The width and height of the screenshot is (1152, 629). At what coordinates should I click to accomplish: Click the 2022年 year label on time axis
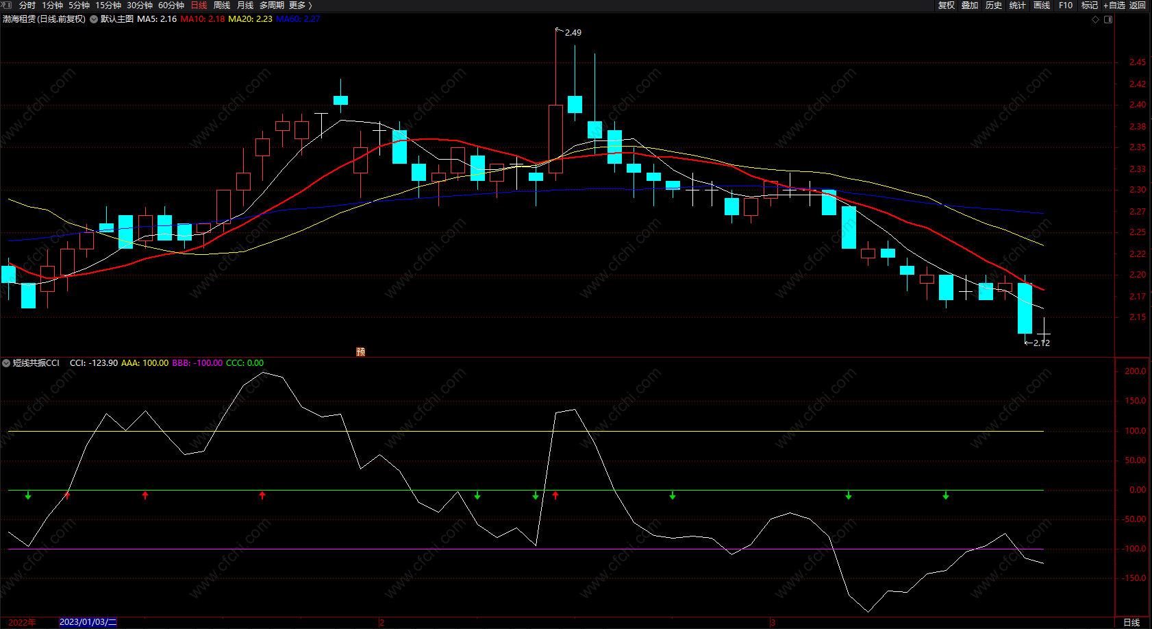[x=22, y=622]
